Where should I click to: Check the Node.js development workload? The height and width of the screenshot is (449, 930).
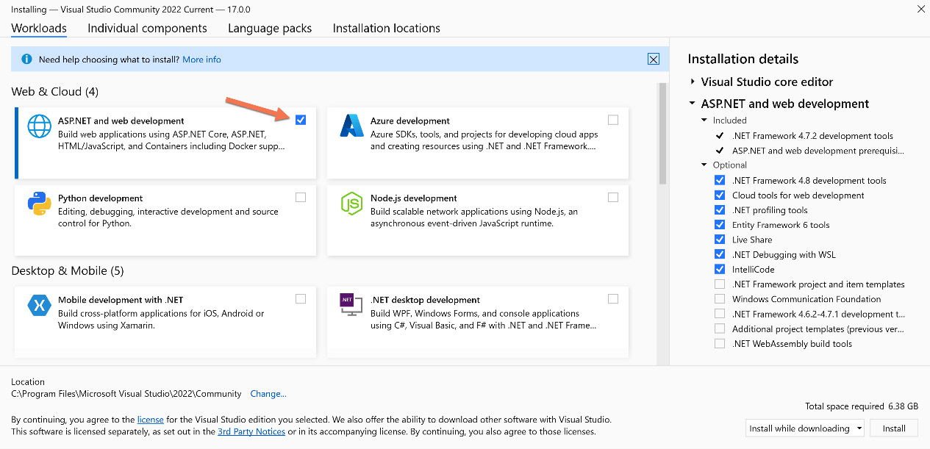pyautogui.click(x=613, y=197)
